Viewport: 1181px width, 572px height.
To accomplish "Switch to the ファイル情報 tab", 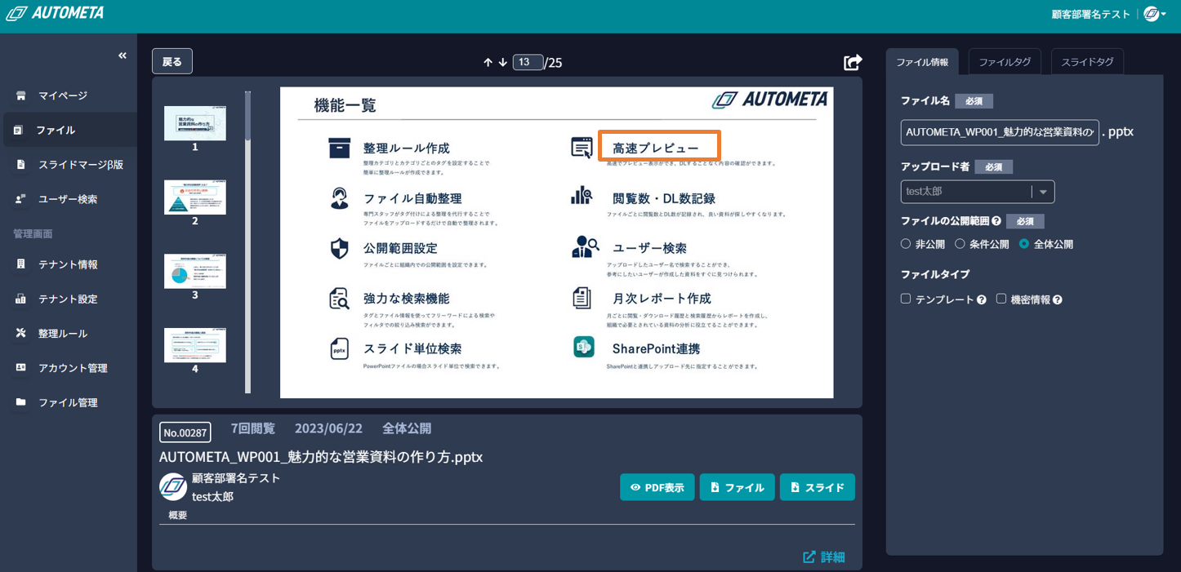I will click(922, 62).
